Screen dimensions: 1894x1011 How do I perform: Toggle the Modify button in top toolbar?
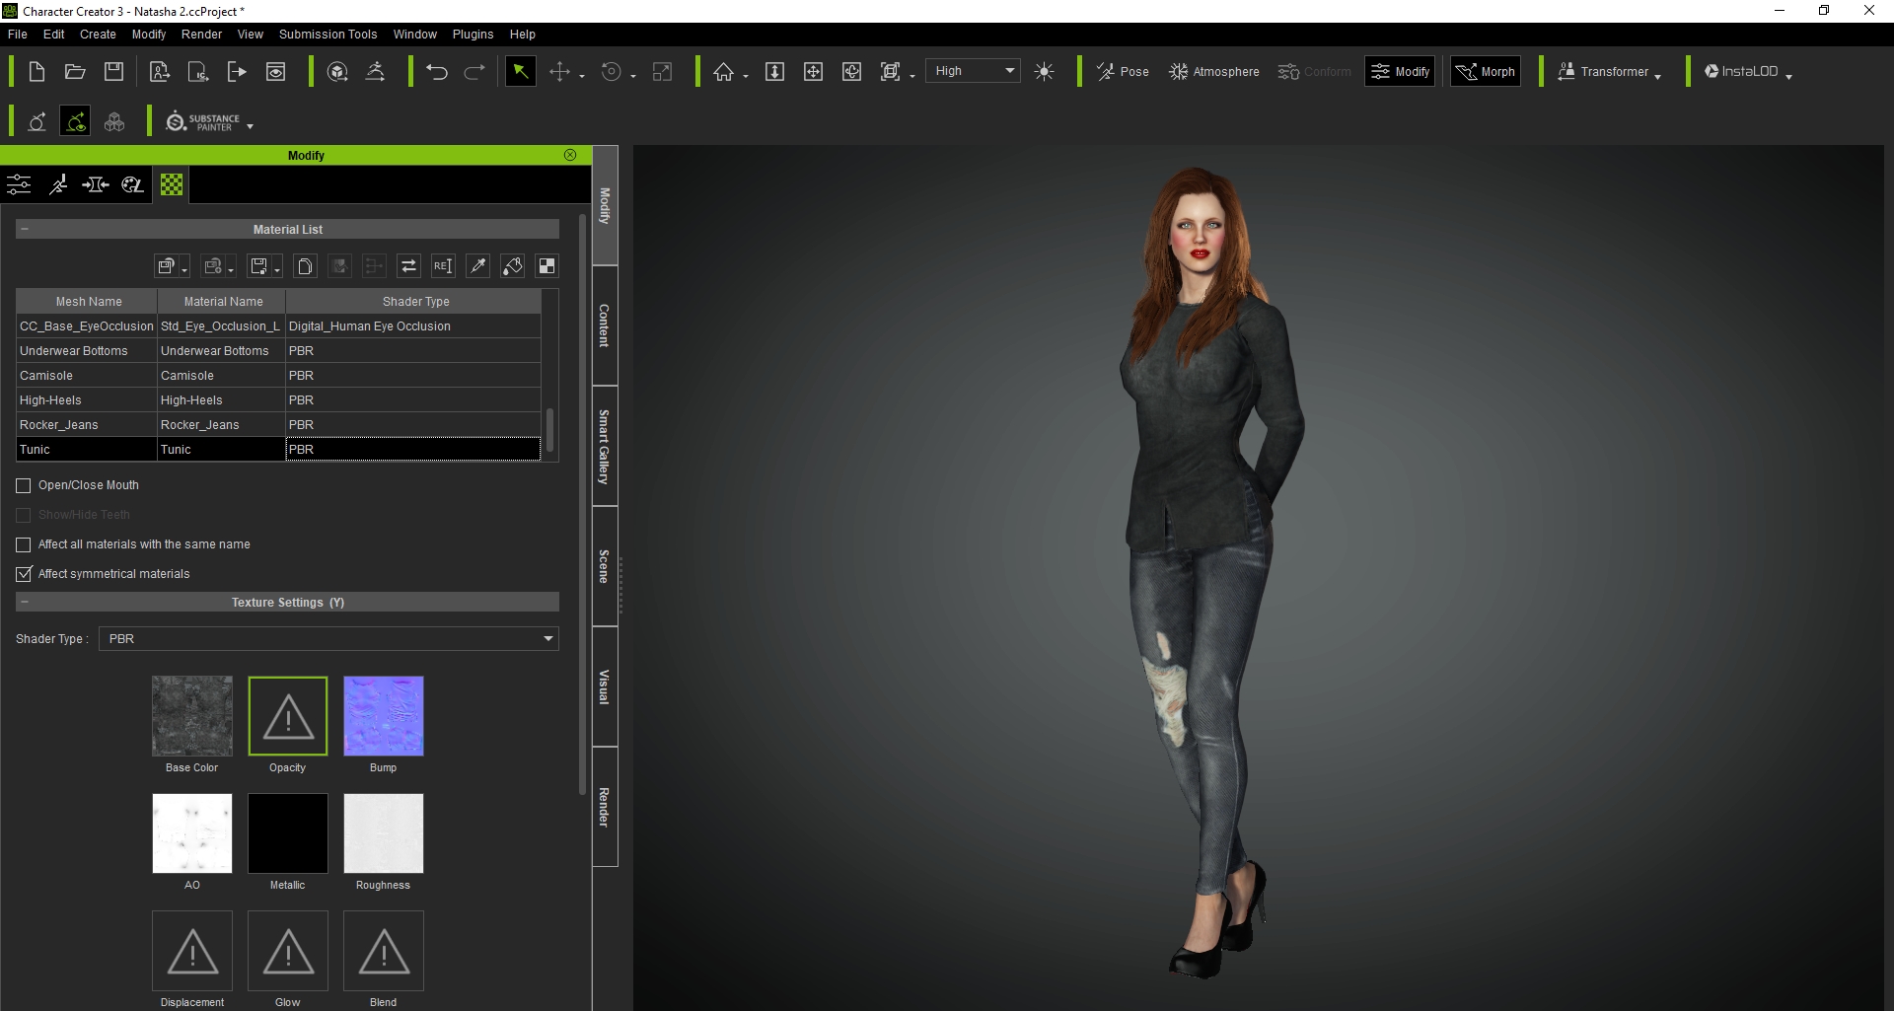tap(1400, 71)
